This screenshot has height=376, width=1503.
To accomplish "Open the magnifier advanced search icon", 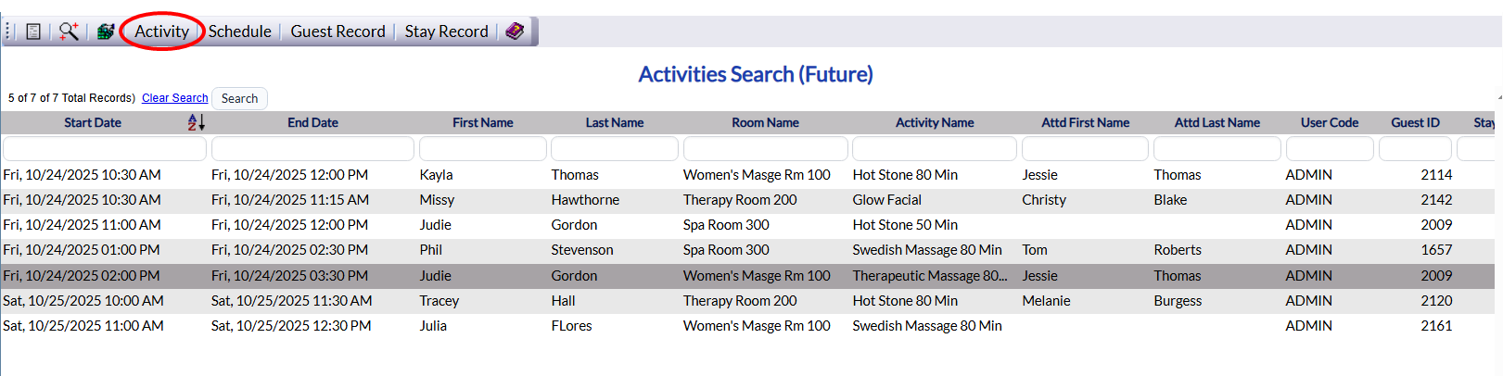I will pos(69,31).
